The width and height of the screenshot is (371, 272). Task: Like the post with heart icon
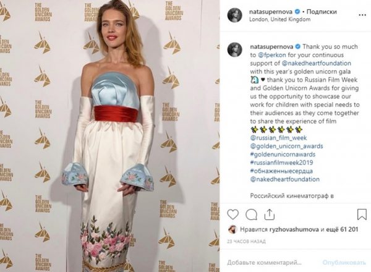click(x=233, y=215)
